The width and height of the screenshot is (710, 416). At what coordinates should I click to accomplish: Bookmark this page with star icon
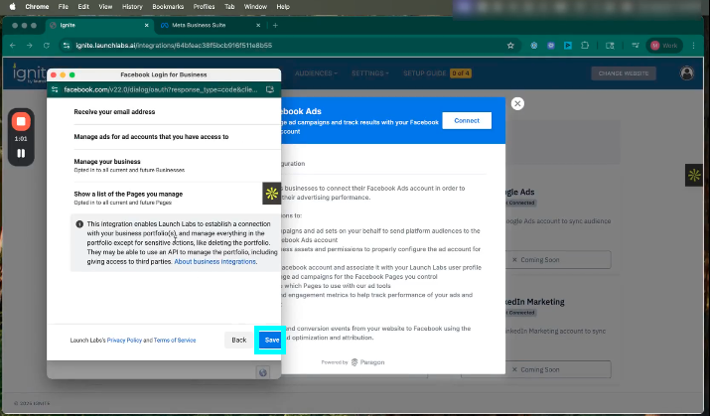coord(510,46)
